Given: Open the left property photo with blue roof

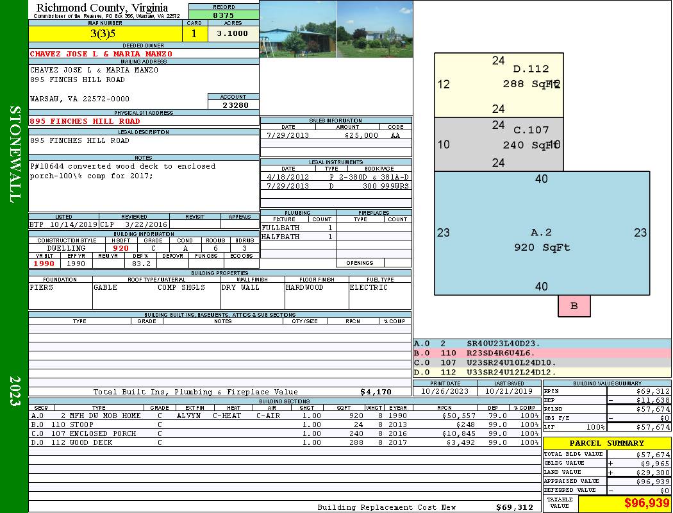Looking at the screenshot, I should click(297, 29).
